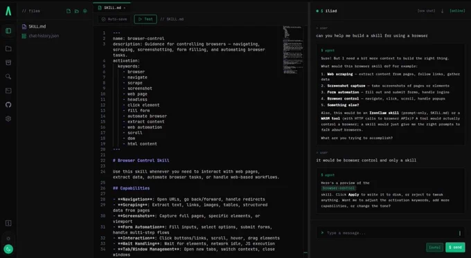Image resolution: width=471 pixels, height=258 pixels.
Task: Close the SKILL.md editor tab
Action: 125,8
